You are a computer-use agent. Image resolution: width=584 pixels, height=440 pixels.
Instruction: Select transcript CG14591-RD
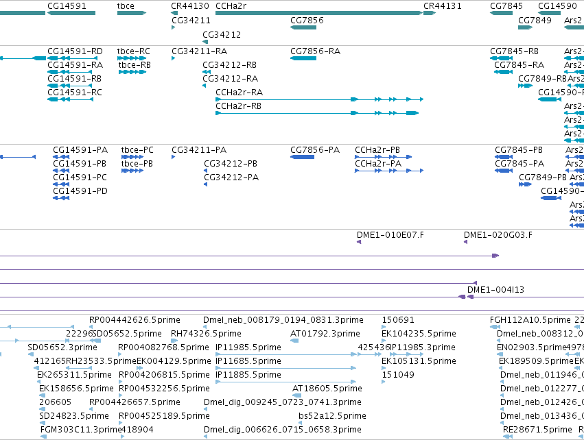click(x=75, y=51)
